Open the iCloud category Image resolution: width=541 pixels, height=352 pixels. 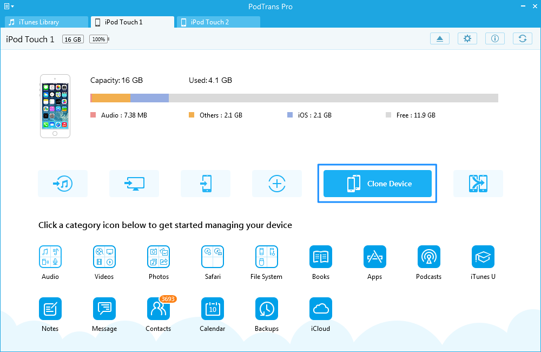[x=321, y=309]
